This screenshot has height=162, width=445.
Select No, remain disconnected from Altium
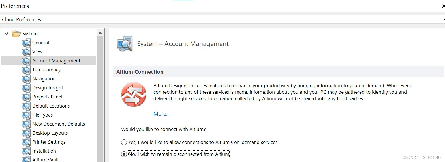coord(124,154)
